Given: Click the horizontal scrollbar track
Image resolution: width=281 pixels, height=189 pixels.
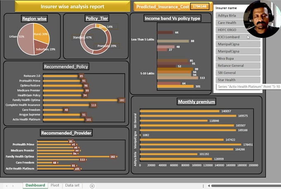Looking at the screenshot, I should (x=246, y=186).
